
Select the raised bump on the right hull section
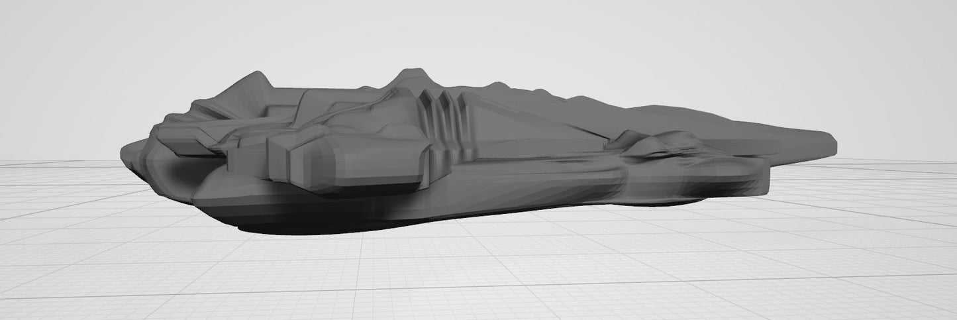pos(652,143)
